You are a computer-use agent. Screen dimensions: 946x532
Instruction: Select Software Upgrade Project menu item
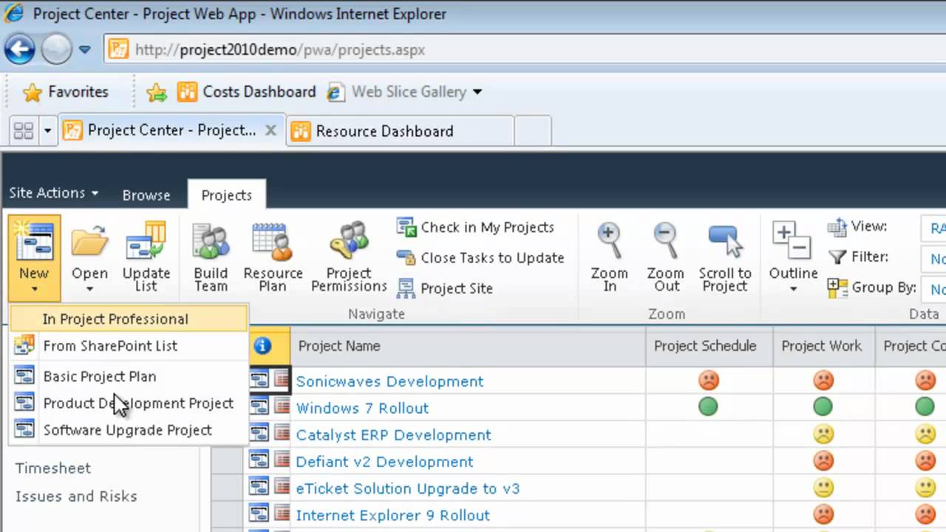pos(129,430)
